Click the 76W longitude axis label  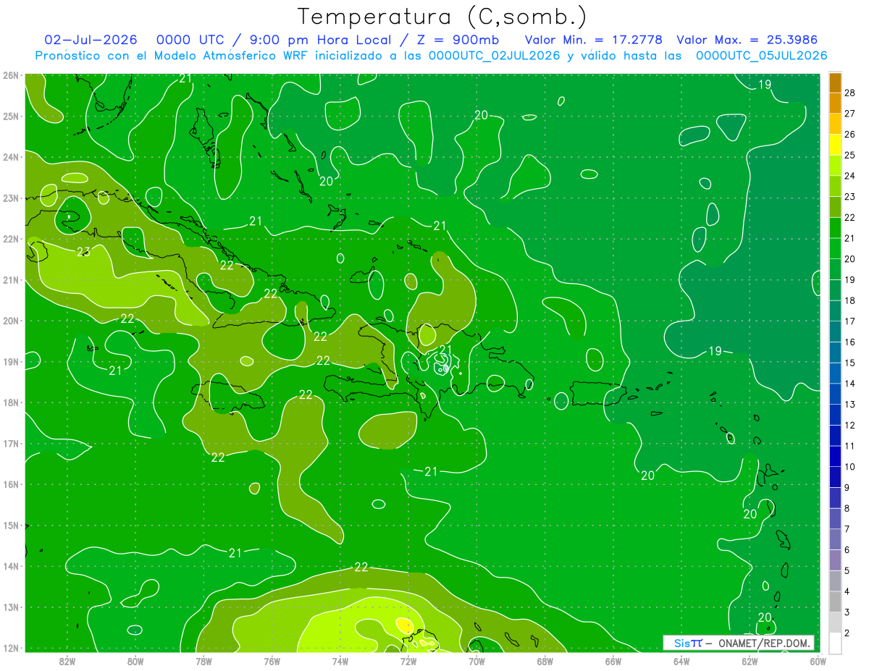[272, 662]
